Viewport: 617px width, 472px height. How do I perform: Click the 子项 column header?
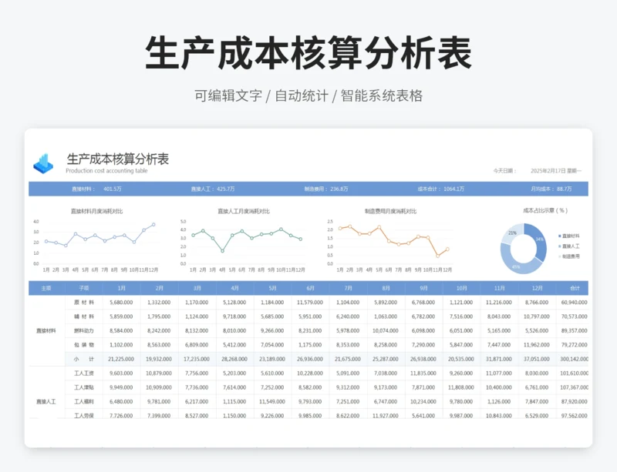coord(84,288)
